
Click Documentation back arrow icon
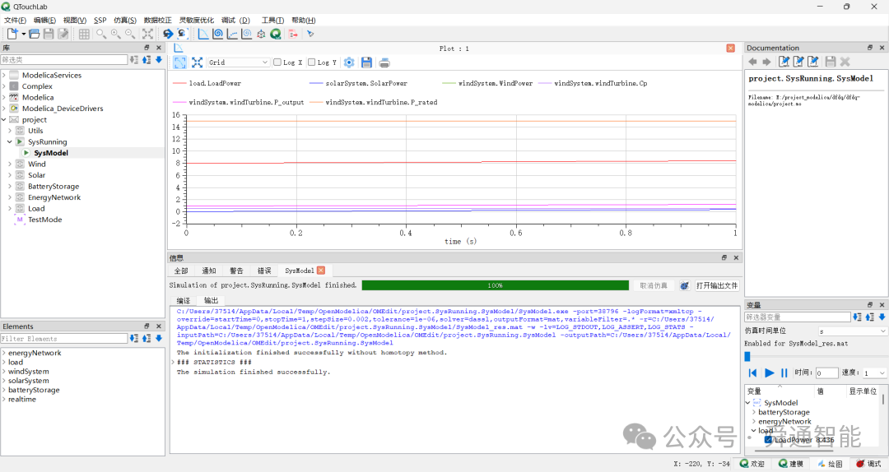coord(752,61)
